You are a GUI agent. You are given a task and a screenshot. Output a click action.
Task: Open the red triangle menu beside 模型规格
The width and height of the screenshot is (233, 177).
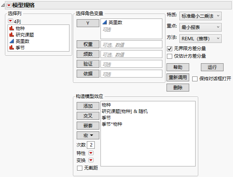[9, 5]
